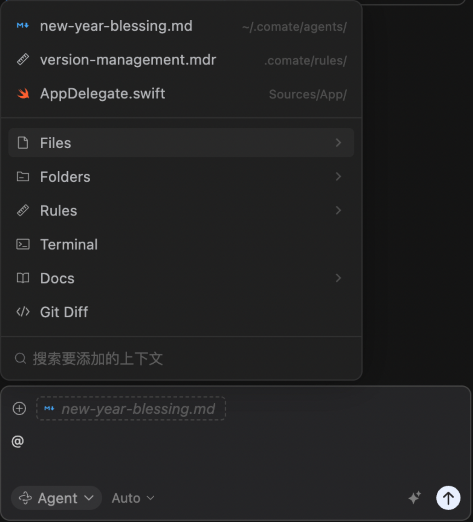The height and width of the screenshot is (522, 473).
Task: Open the Agent mode dropdown
Action: tap(56, 498)
